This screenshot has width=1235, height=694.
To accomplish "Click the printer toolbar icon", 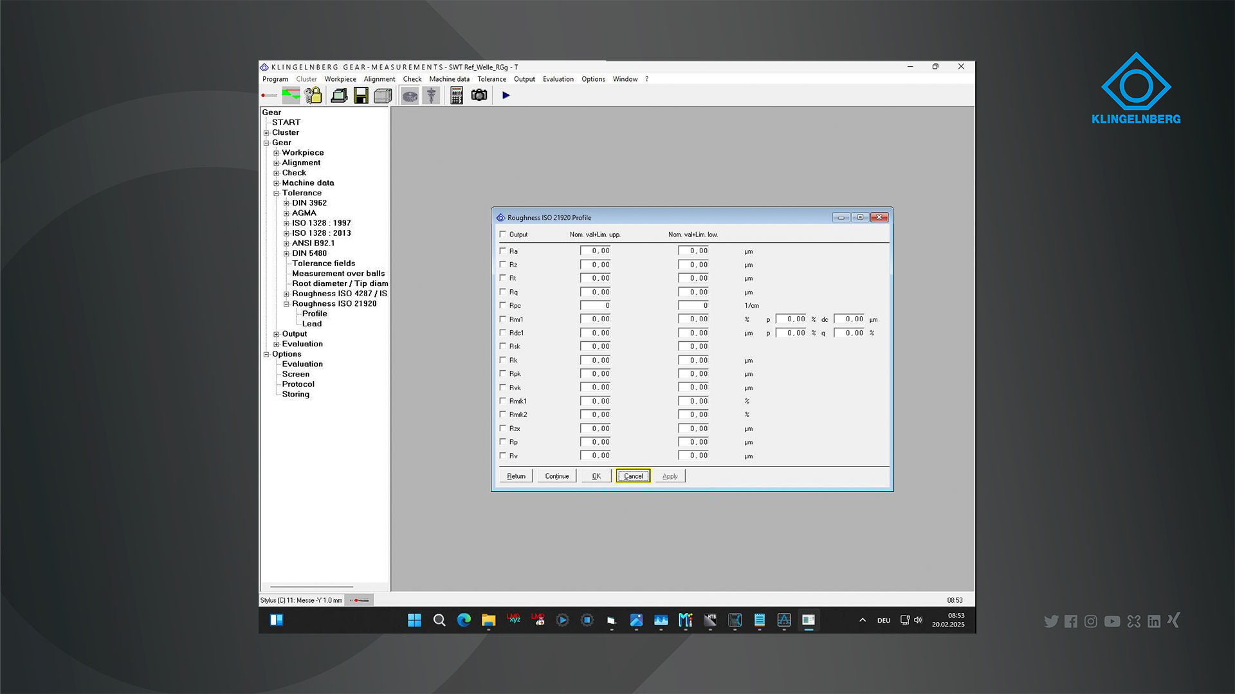I will [383, 96].
